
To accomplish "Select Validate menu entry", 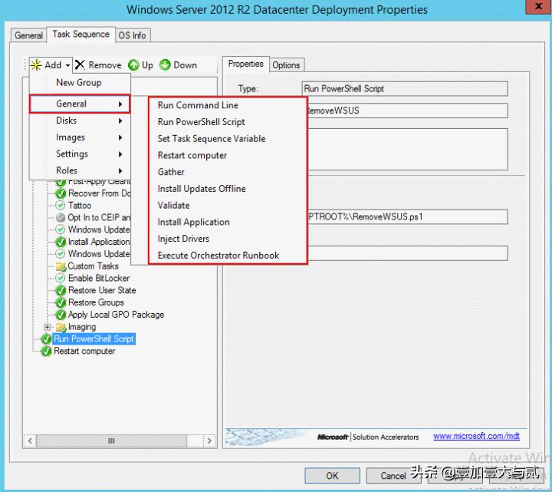I will click(173, 206).
